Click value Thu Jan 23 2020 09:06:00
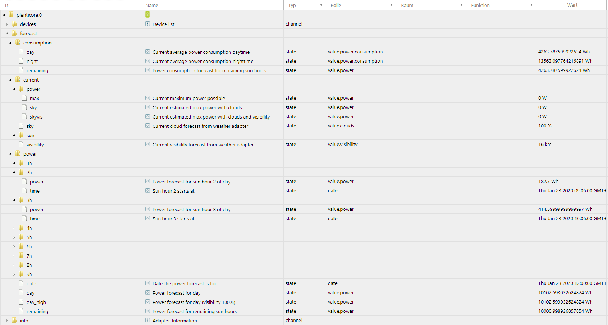 pos(572,190)
